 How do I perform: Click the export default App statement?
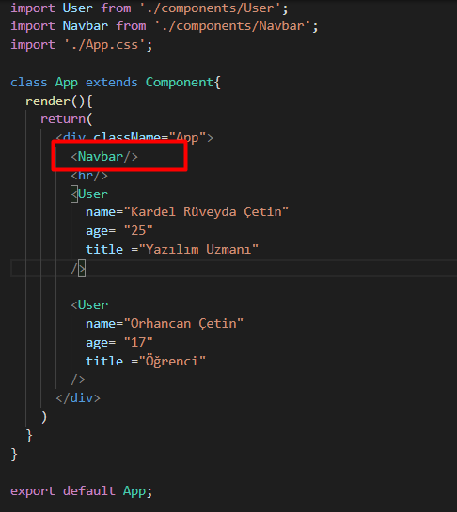click(82, 491)
